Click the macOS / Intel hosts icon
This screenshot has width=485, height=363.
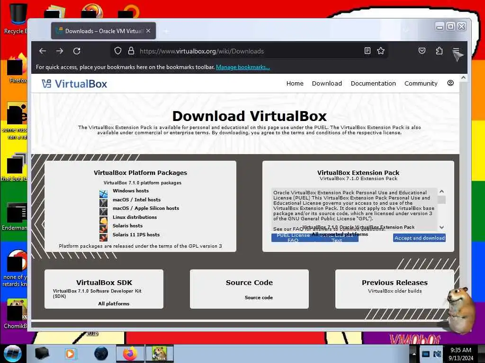103,203
